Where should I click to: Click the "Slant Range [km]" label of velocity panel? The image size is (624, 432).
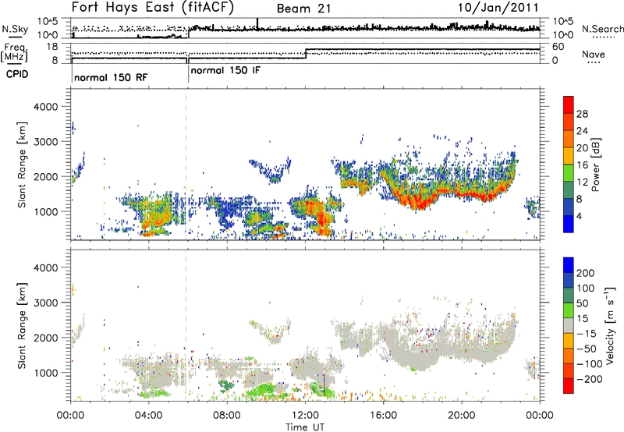[x=22, y=325]
